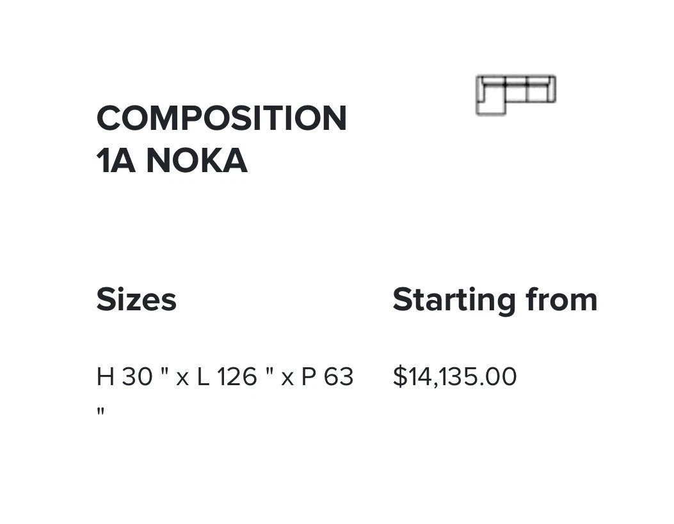Click the "COMPOSITION" title word

[221, 118]
